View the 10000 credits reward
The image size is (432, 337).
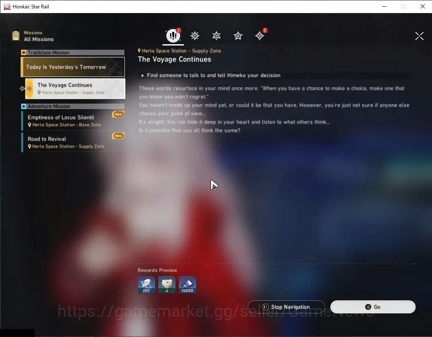coord(187,284)
